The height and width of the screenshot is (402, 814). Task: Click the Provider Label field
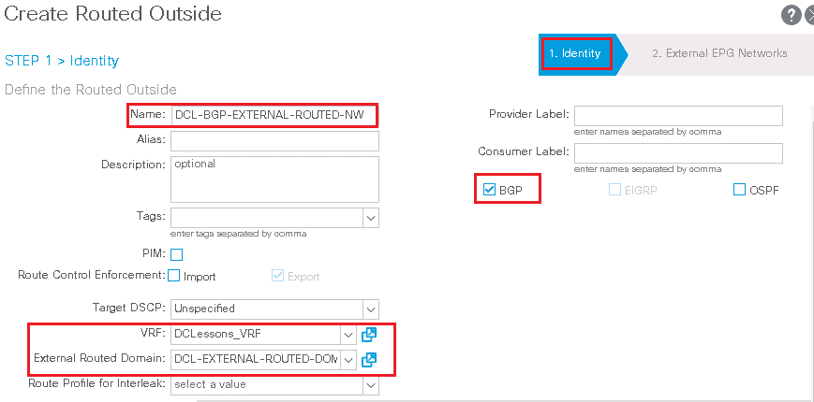[678, 116]
